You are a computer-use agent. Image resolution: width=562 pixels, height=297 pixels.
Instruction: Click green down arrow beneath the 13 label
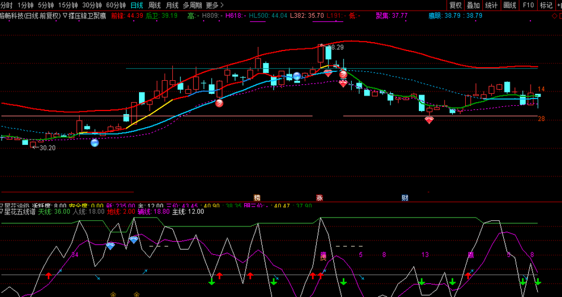(x=422, y=282)
